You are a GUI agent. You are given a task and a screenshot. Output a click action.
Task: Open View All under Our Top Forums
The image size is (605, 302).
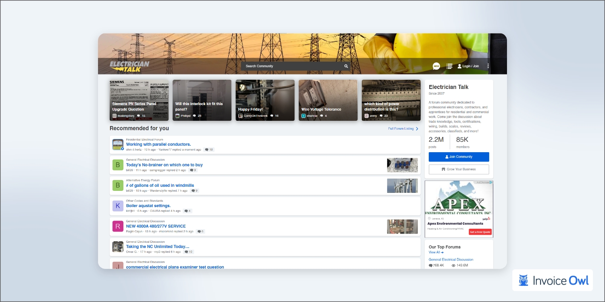coord(435,252)
